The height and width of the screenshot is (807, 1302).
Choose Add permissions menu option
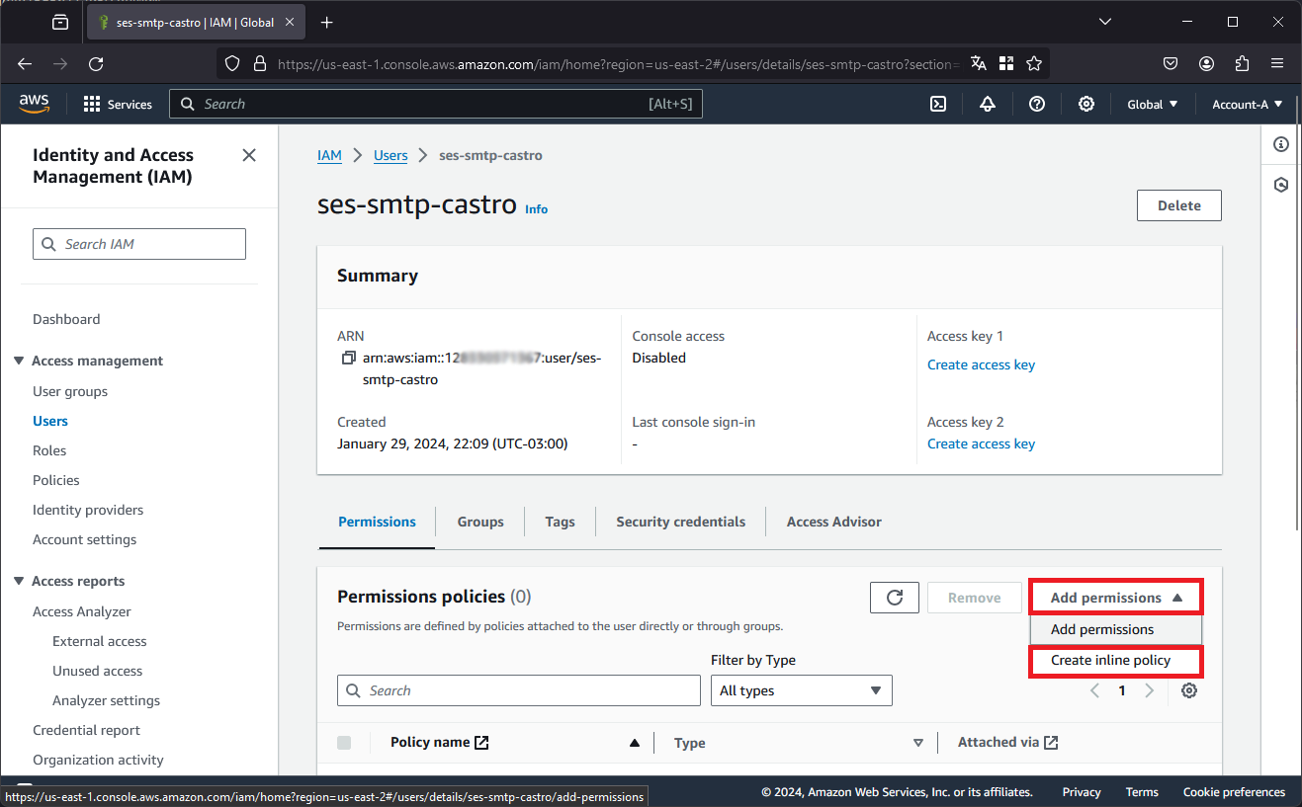(x=1116, y=629)
